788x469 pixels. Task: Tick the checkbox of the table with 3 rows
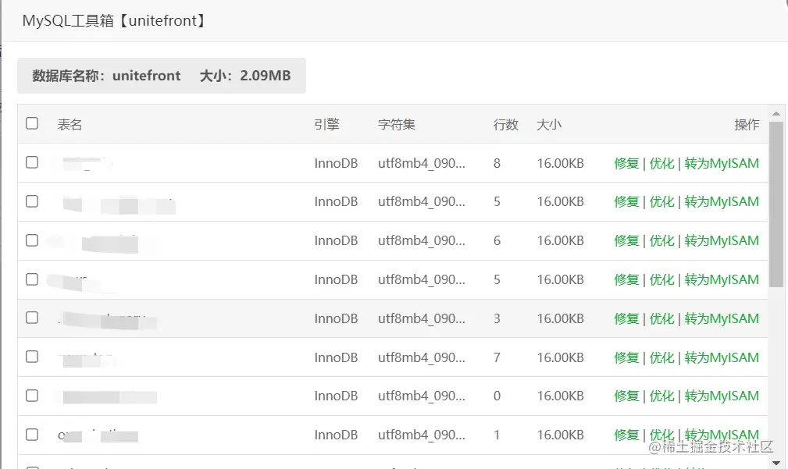[x=32, y=318]
